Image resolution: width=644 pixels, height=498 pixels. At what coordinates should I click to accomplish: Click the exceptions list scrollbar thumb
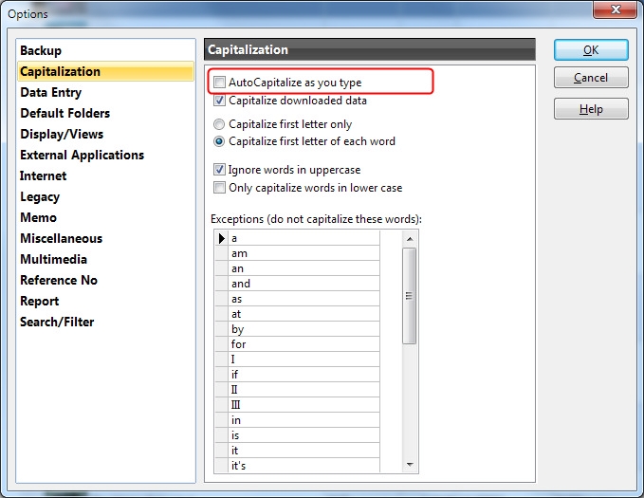[x=410, y=295]
